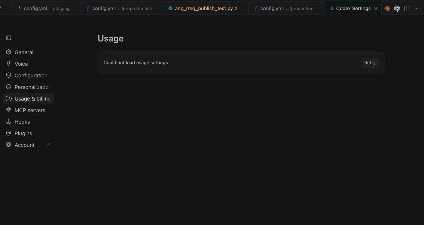424x225 pixels.
Task: Select the Hooks anchor icon
Action: tap(9, 121)
